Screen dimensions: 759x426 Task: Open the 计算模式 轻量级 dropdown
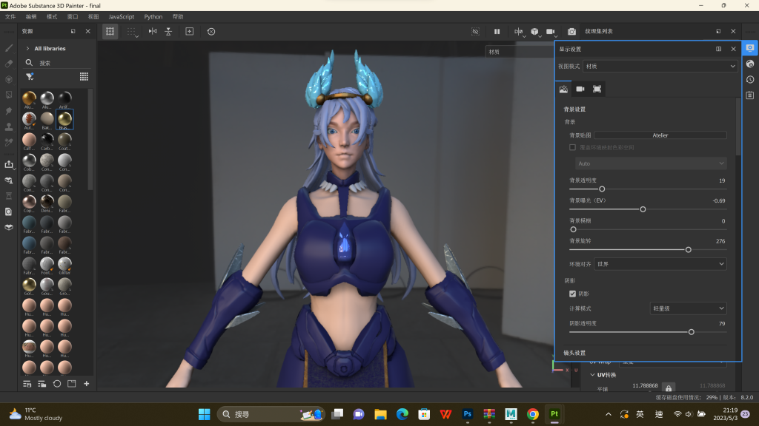(x=688, y=308)
